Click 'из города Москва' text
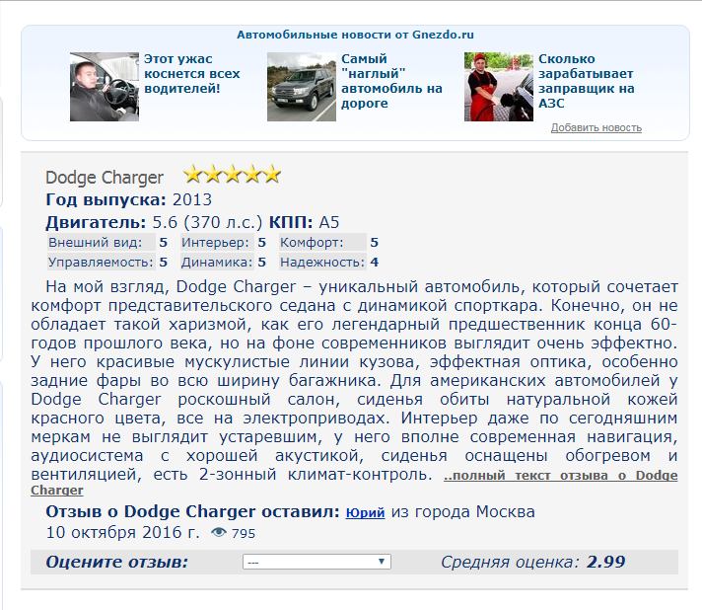 (463, 512)
